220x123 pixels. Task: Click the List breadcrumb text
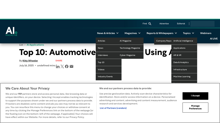coord(21,45)
